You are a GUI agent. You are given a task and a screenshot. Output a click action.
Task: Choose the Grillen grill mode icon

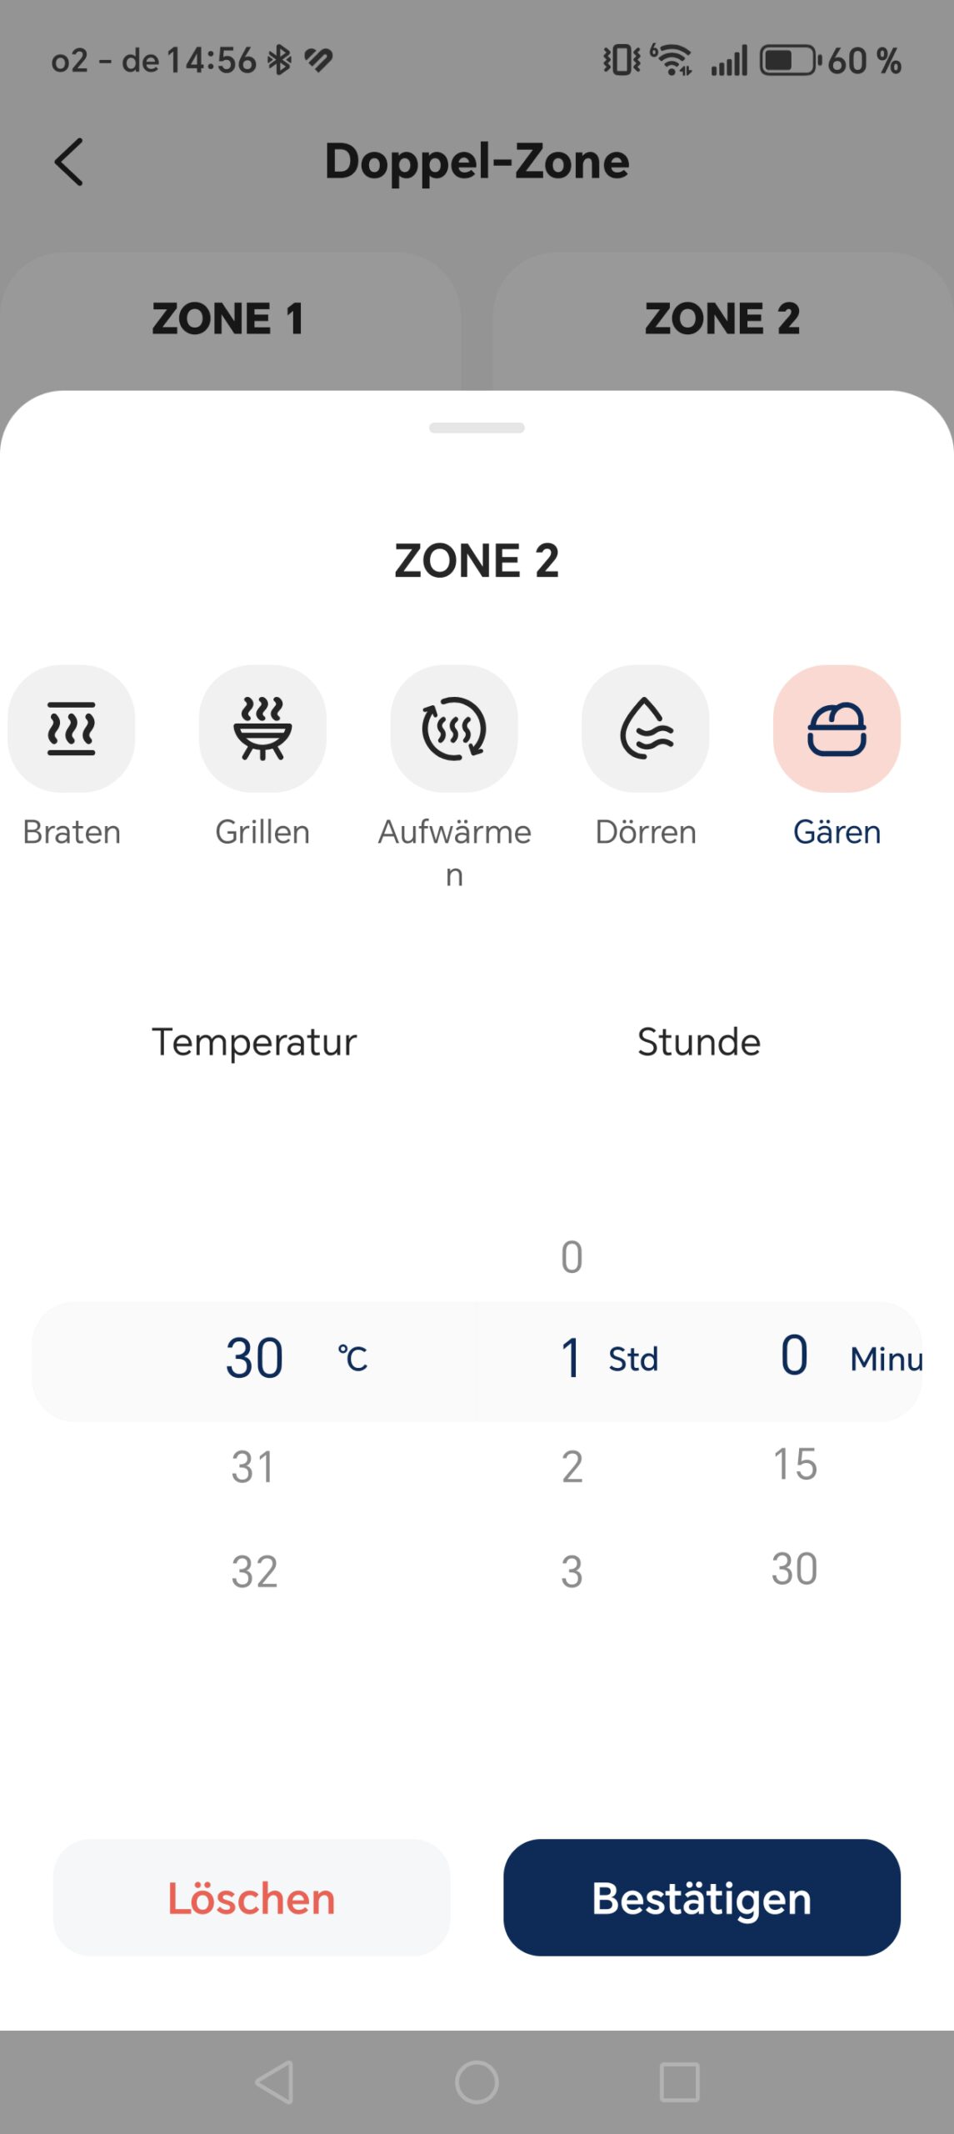coord(262,728)
